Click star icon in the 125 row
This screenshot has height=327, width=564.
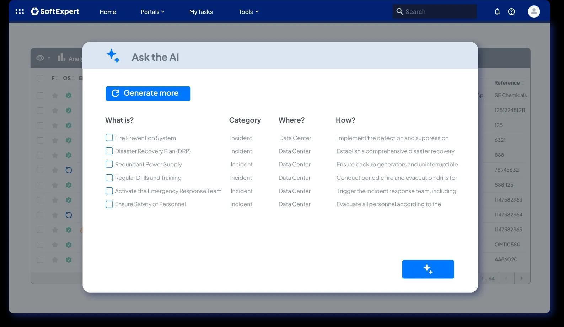(55, 125)
